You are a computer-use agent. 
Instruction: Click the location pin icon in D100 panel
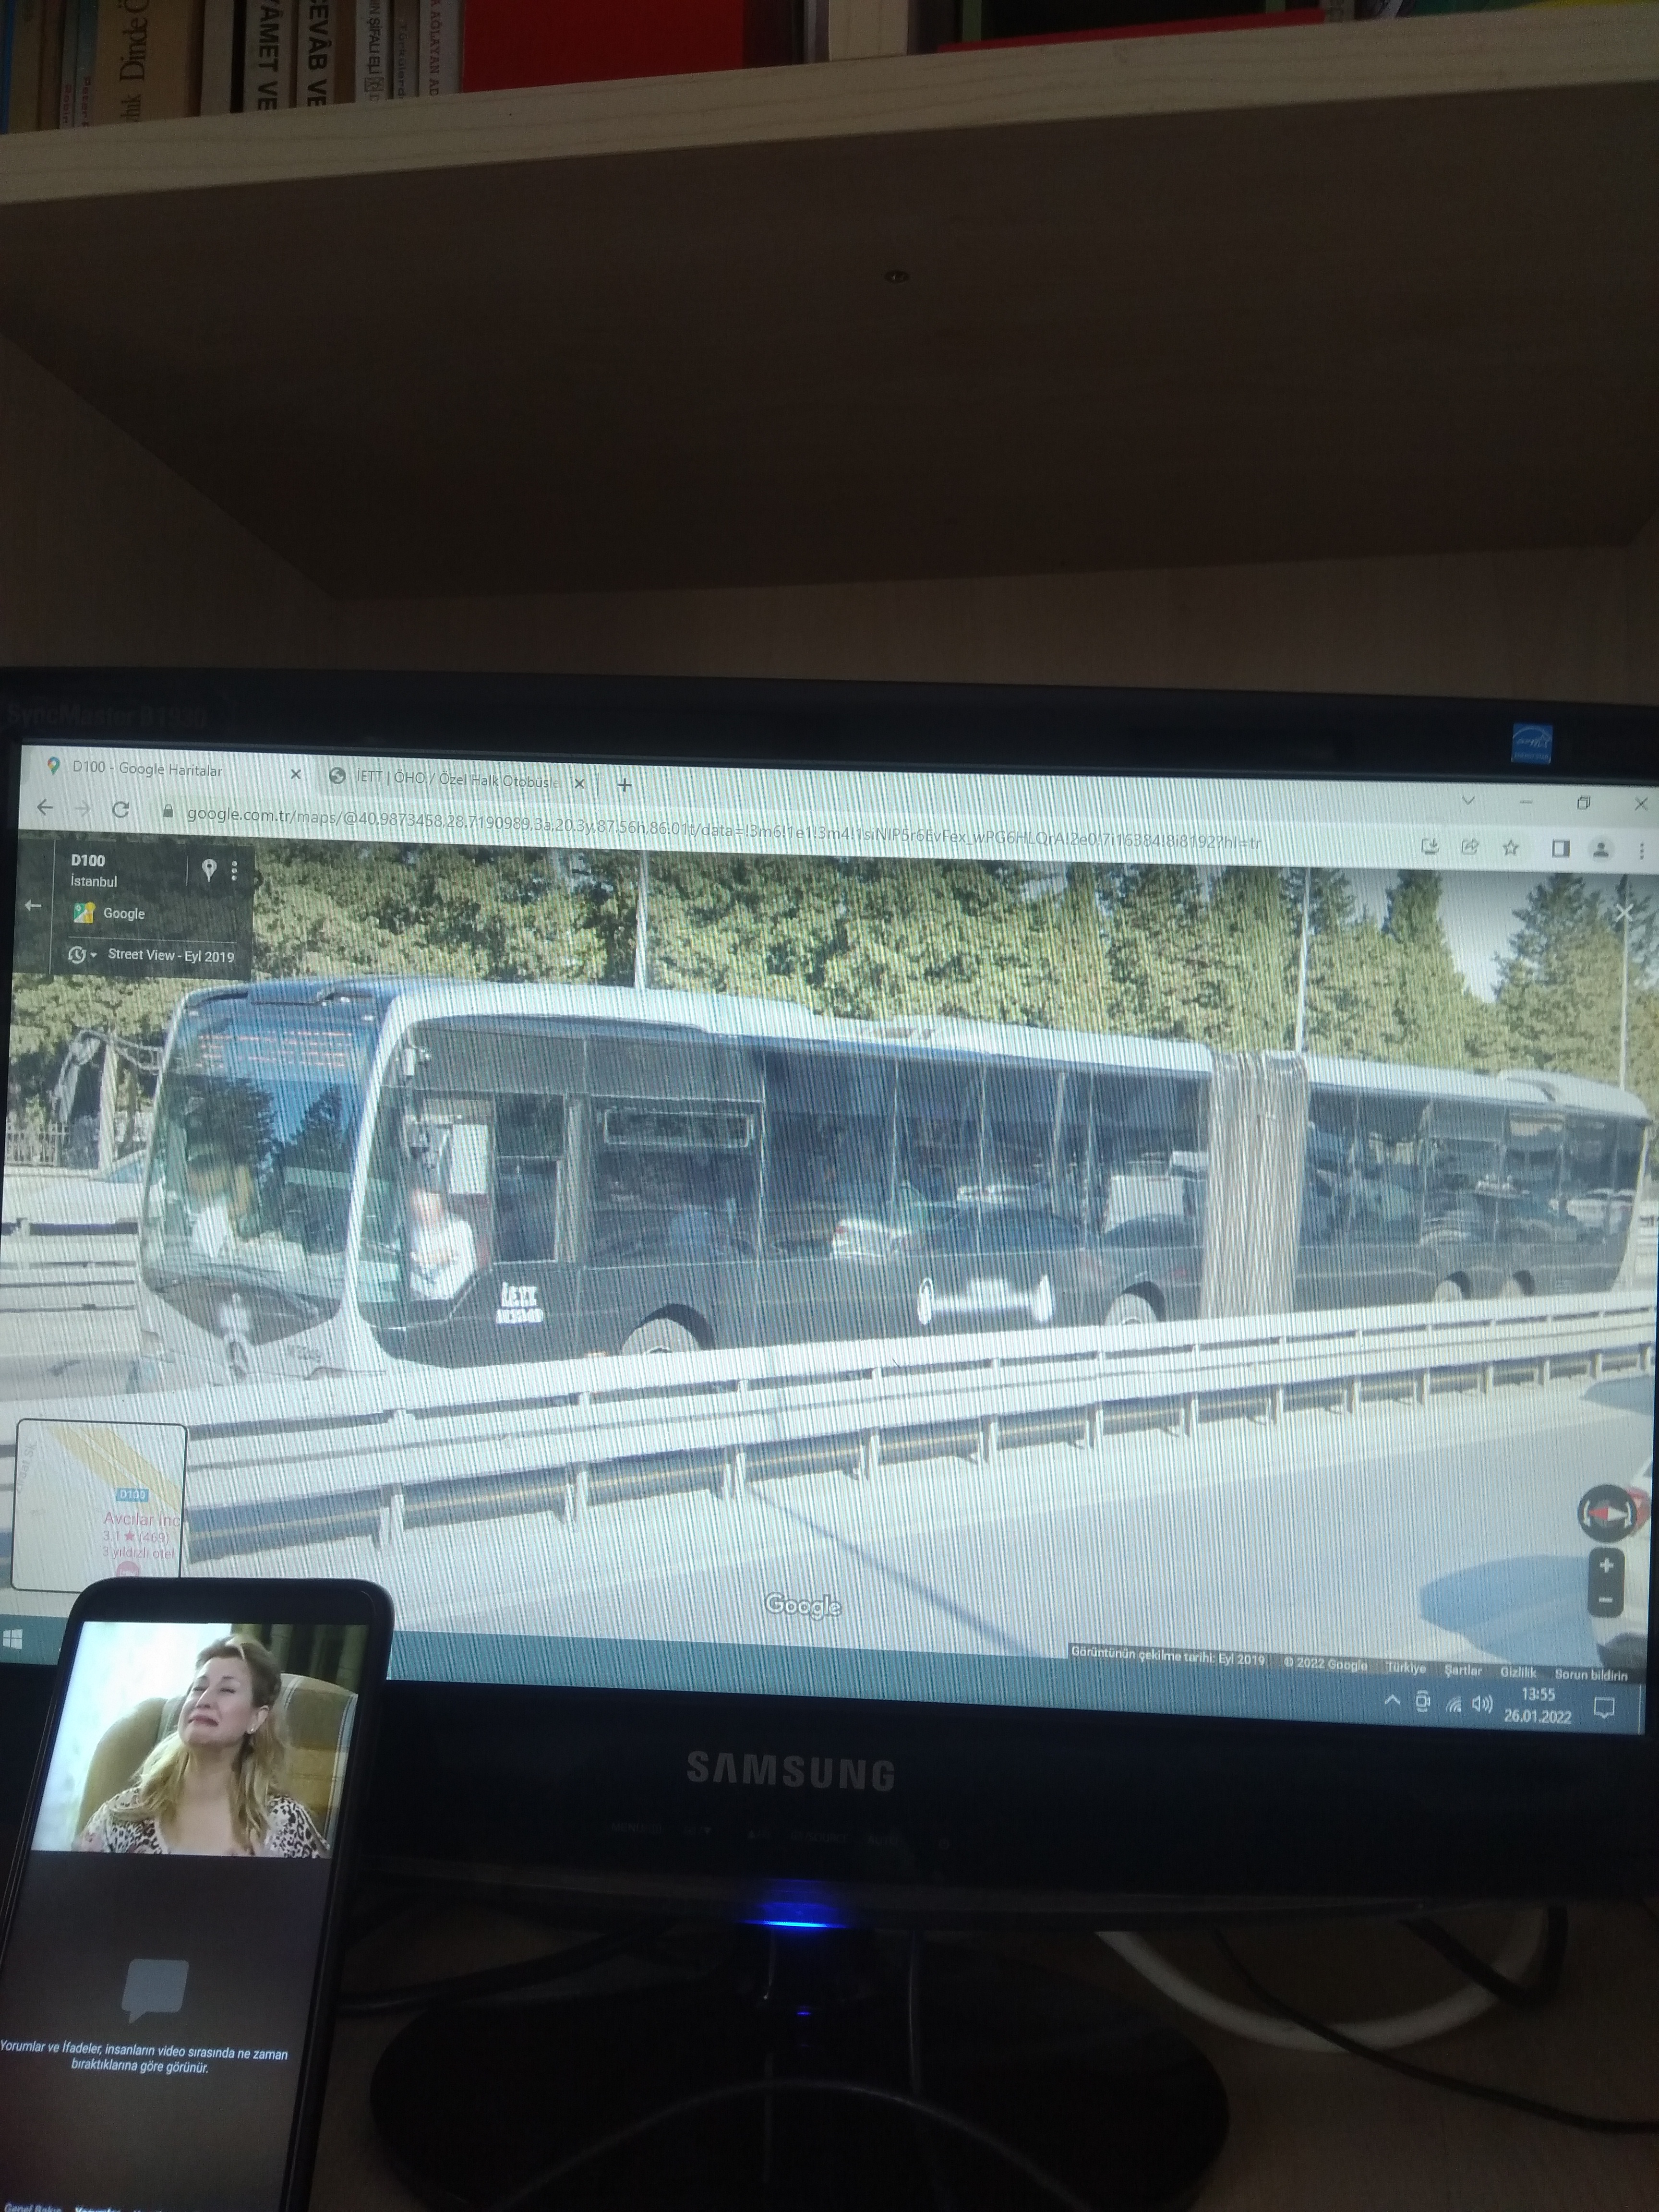pos(209,870)
